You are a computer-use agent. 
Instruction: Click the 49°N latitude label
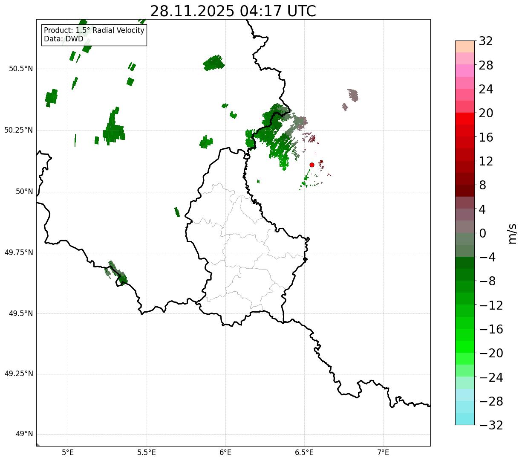pyautogui.click(x=24, y=434)
